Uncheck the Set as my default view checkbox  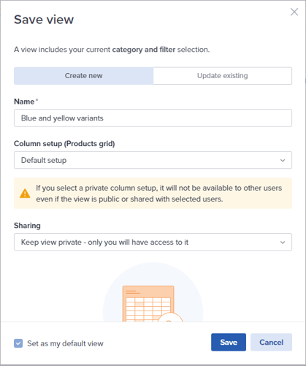point(18,343)
